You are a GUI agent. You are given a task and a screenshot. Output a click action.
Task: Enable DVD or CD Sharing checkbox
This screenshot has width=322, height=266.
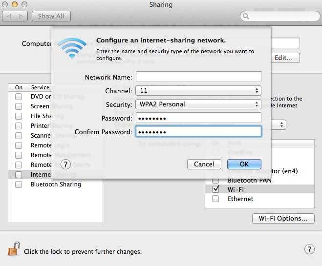(x=19, y=96)
